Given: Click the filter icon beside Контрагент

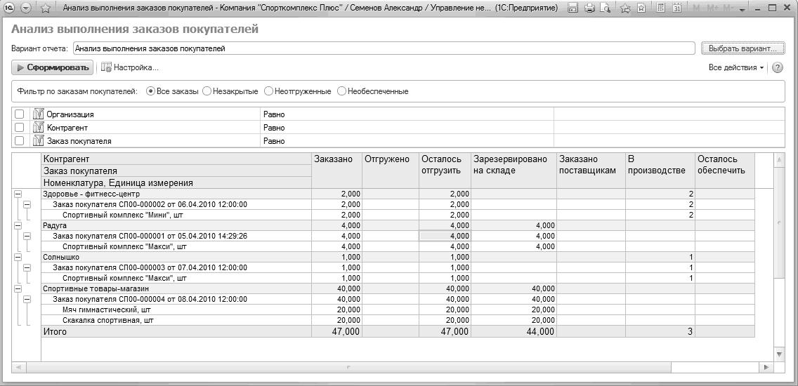Looking at the screenshot, I should pyautogui.click(x=38, y=128).
